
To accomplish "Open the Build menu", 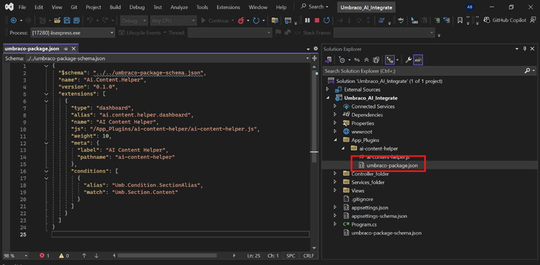I will click(115, 7).
